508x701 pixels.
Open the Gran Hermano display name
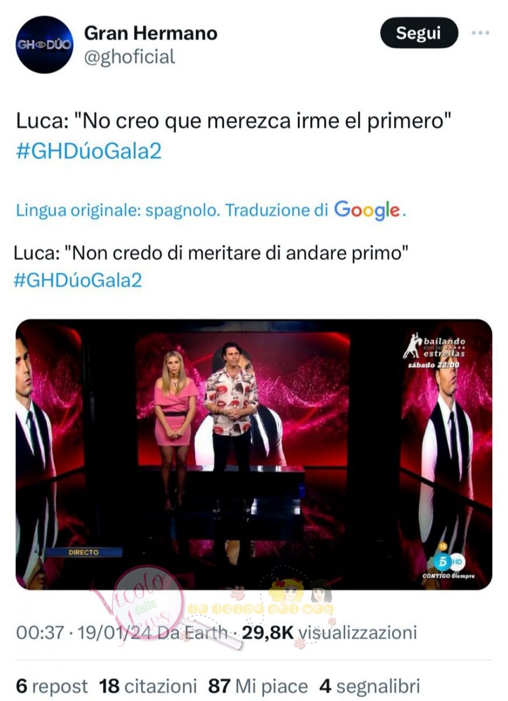click(x=150, y=33)
